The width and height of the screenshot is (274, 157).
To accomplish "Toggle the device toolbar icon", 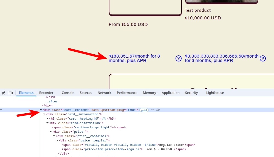I will [x=10, y=93].
